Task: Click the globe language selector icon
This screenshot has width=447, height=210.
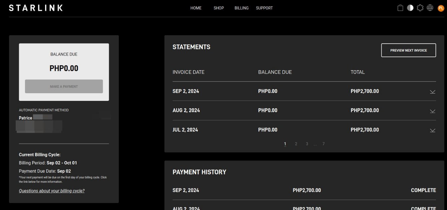Action: [x=430, y=8]
